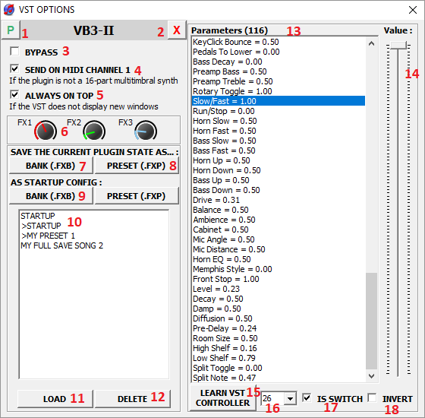Image resolution: width=425 pixels, height=418 pixels.
Task: Click the parameters list scrollbar thumb
Action: click(372, 321)
